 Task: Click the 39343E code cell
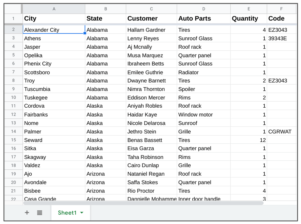[281, 38]
